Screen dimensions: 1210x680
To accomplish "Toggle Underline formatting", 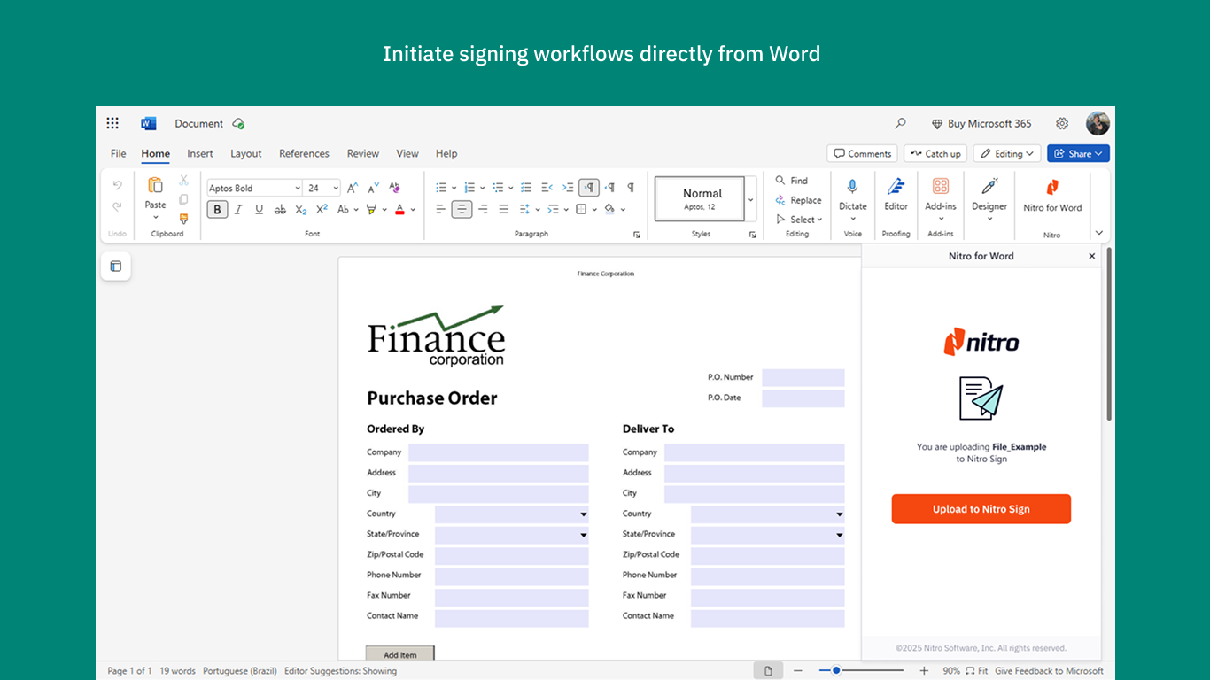I will 260,210.
